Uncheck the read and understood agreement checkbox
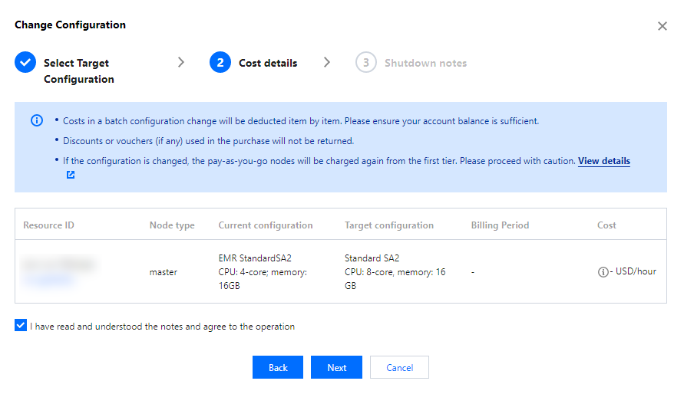Screen dimensions: 684x394 20,326
